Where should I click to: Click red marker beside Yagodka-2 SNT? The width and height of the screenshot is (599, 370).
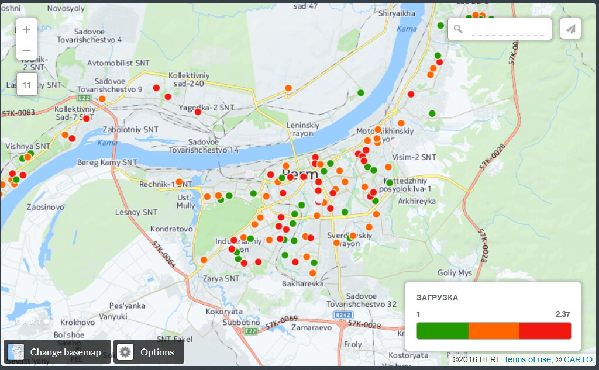click(x=198, y=112)
